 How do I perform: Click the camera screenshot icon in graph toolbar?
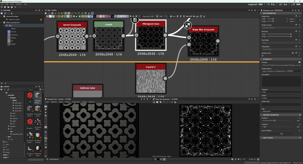click(x=52, y=13)
